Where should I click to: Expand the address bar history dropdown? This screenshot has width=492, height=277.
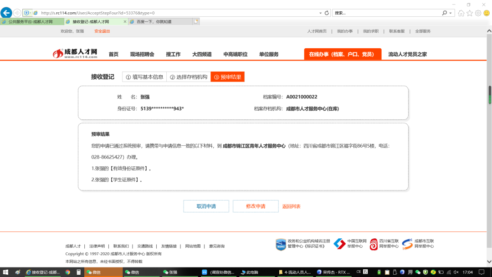pyautogui.click(x=320, y=13)
